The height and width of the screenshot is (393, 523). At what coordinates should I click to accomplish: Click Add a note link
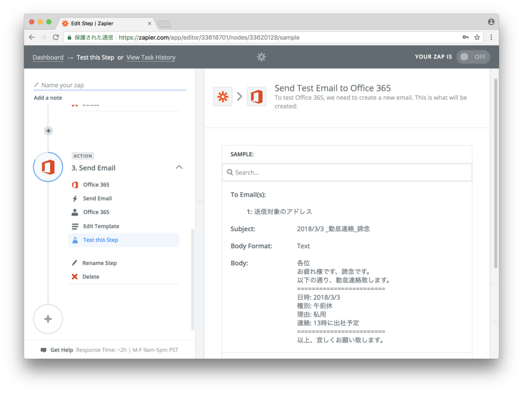pyautogui.click(x=47, y=98)
